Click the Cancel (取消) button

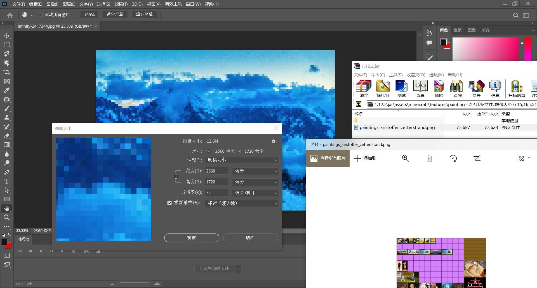pos(250,238)
